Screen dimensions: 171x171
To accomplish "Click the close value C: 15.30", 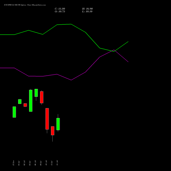I will [60, 9].
